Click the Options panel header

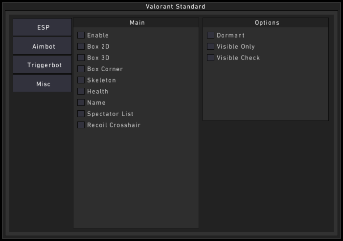pos(266,22)
